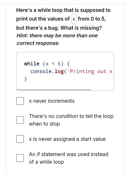Screen dimensions: 130x174
Task: Click the empty scrollbar track right of the thumb
Action: 102,90
